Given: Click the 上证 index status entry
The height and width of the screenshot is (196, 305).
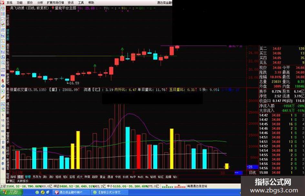Looking at the screenshot, I should 26,186.
